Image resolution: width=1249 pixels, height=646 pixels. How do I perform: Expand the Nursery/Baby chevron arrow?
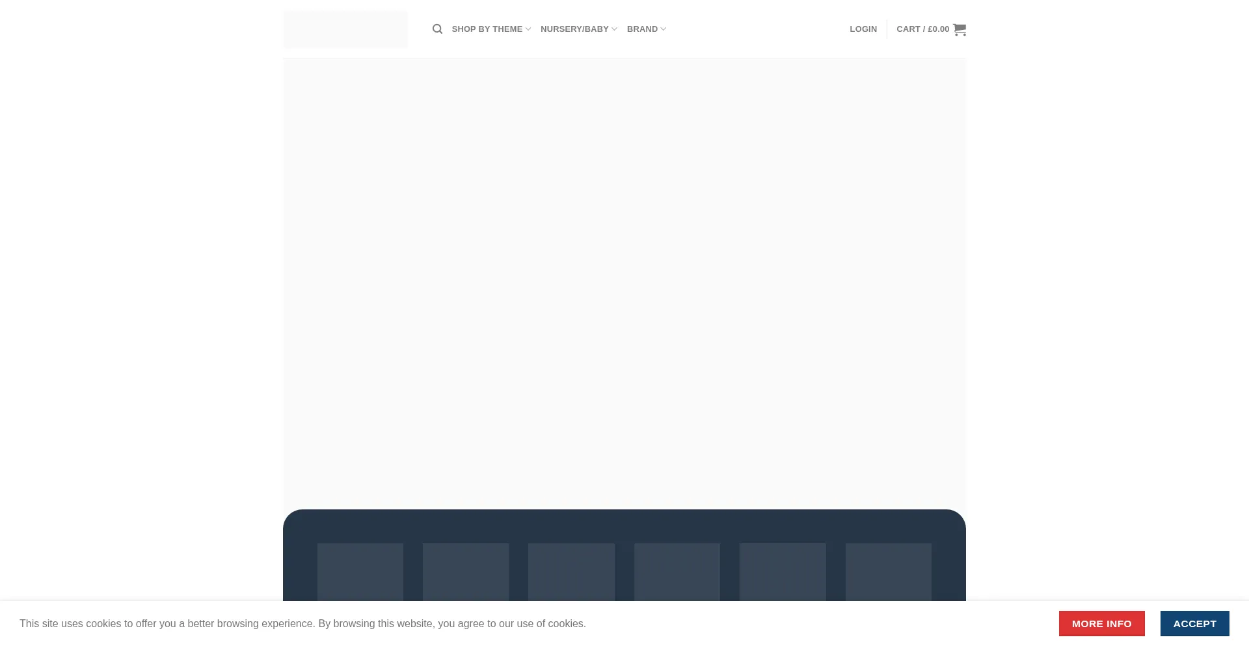tap(614, 29)
